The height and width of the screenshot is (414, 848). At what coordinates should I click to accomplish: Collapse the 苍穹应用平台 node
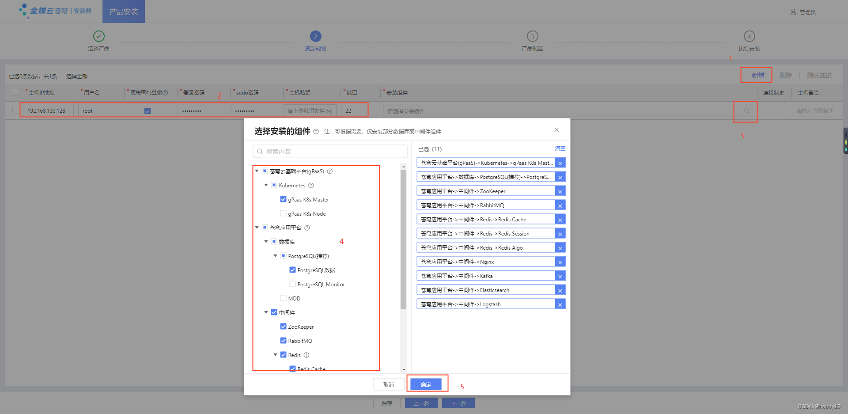coord(257,228)
